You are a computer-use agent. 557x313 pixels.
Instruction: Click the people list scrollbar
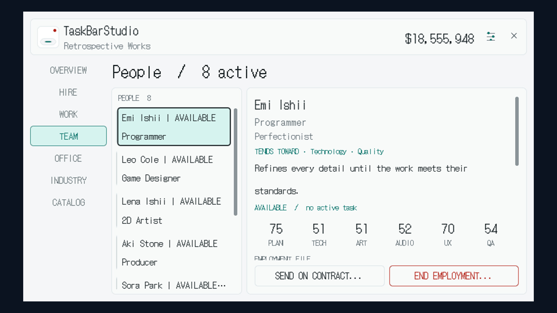point(235,162)
